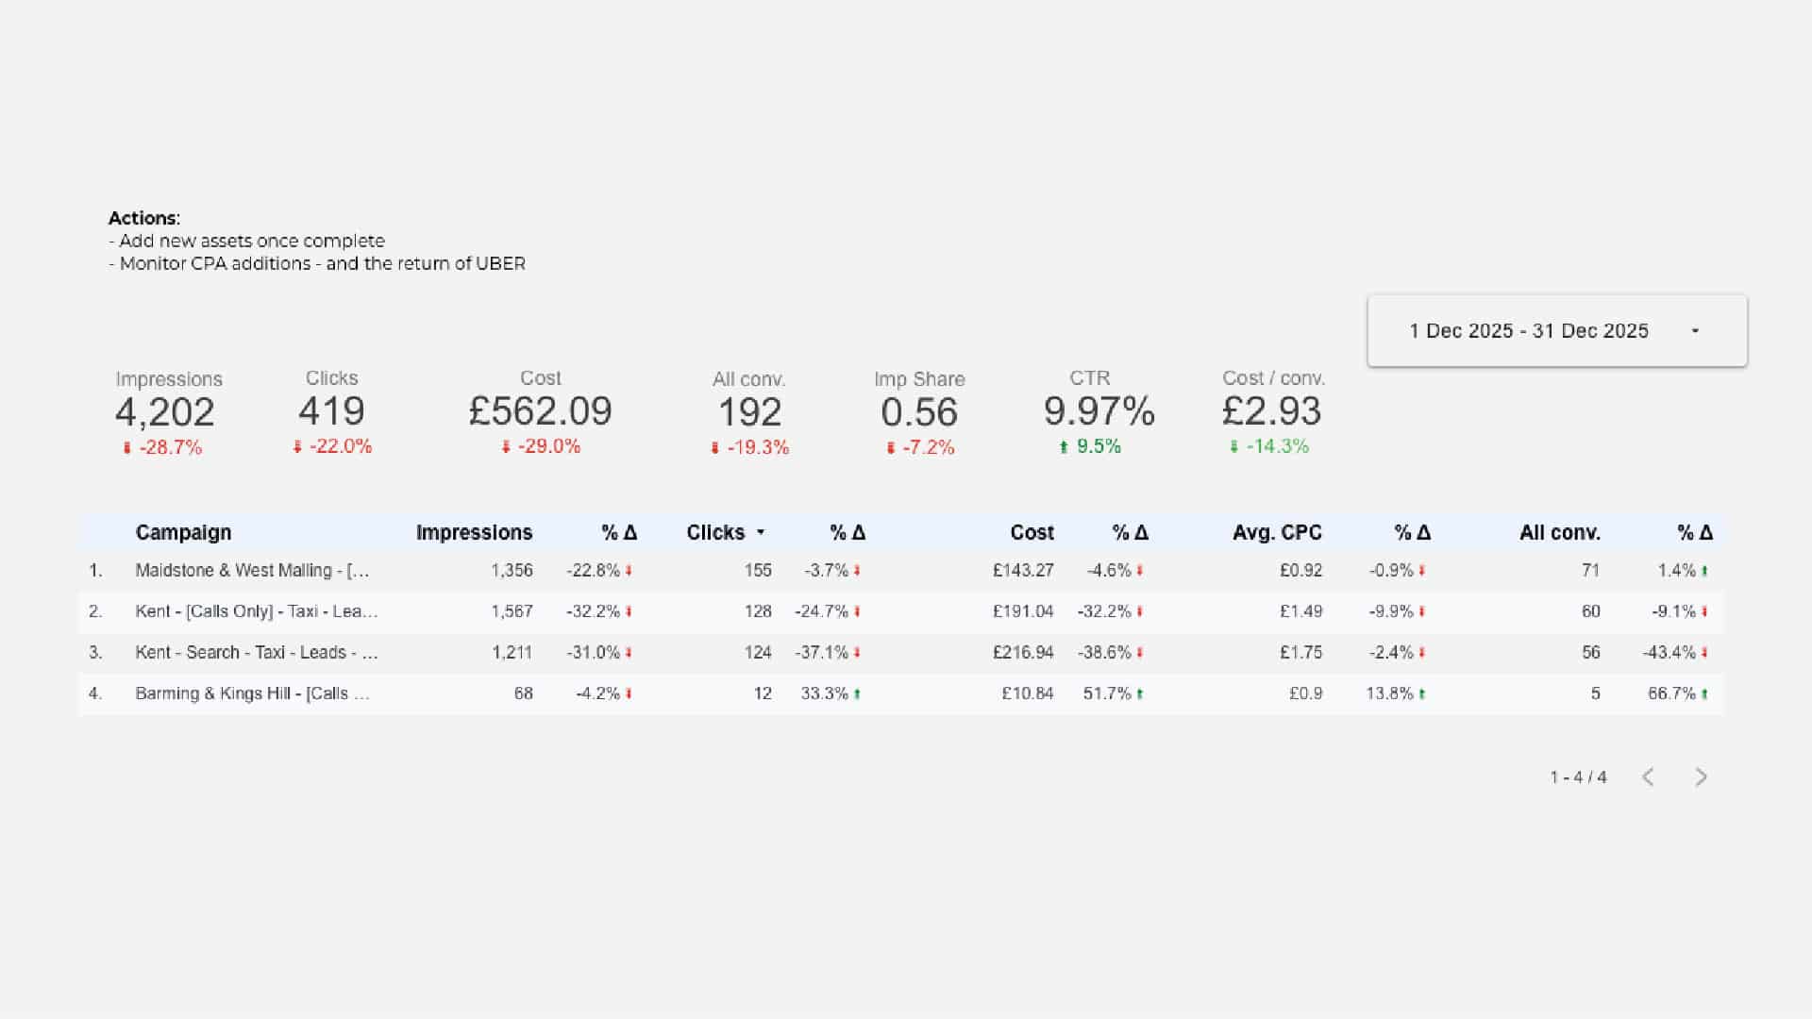This screenshot has width=1812, height=1019.
Task: Click the date range dropdown arrow
Action: tap(1695, 331)
